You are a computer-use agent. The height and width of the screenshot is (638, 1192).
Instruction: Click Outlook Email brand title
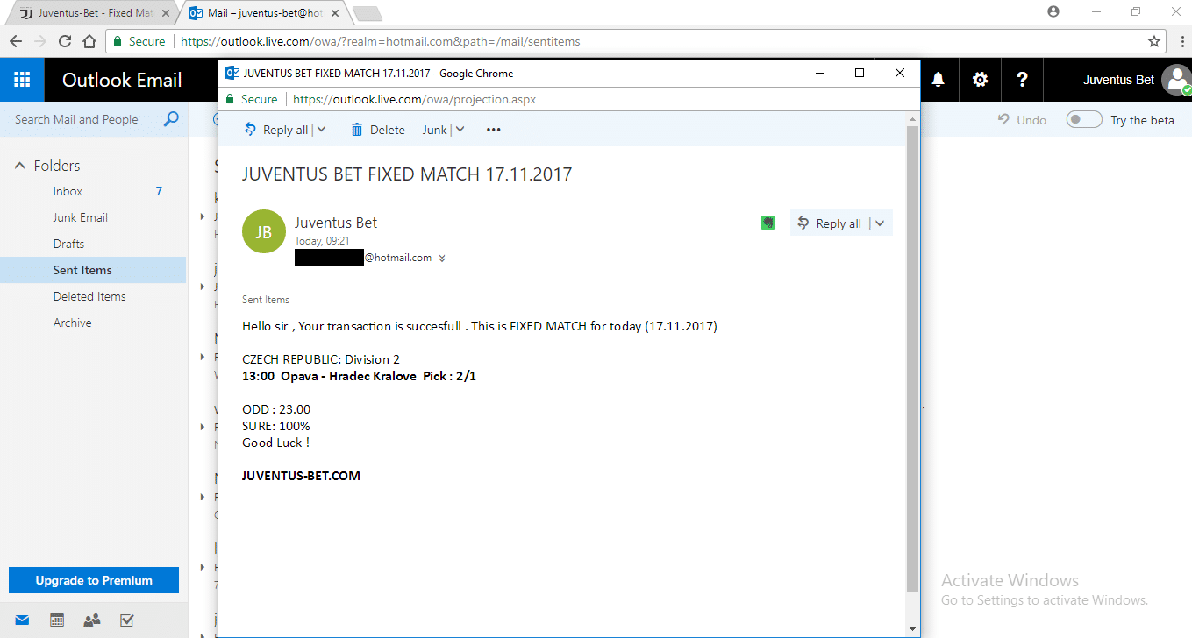tap(122, 80)
